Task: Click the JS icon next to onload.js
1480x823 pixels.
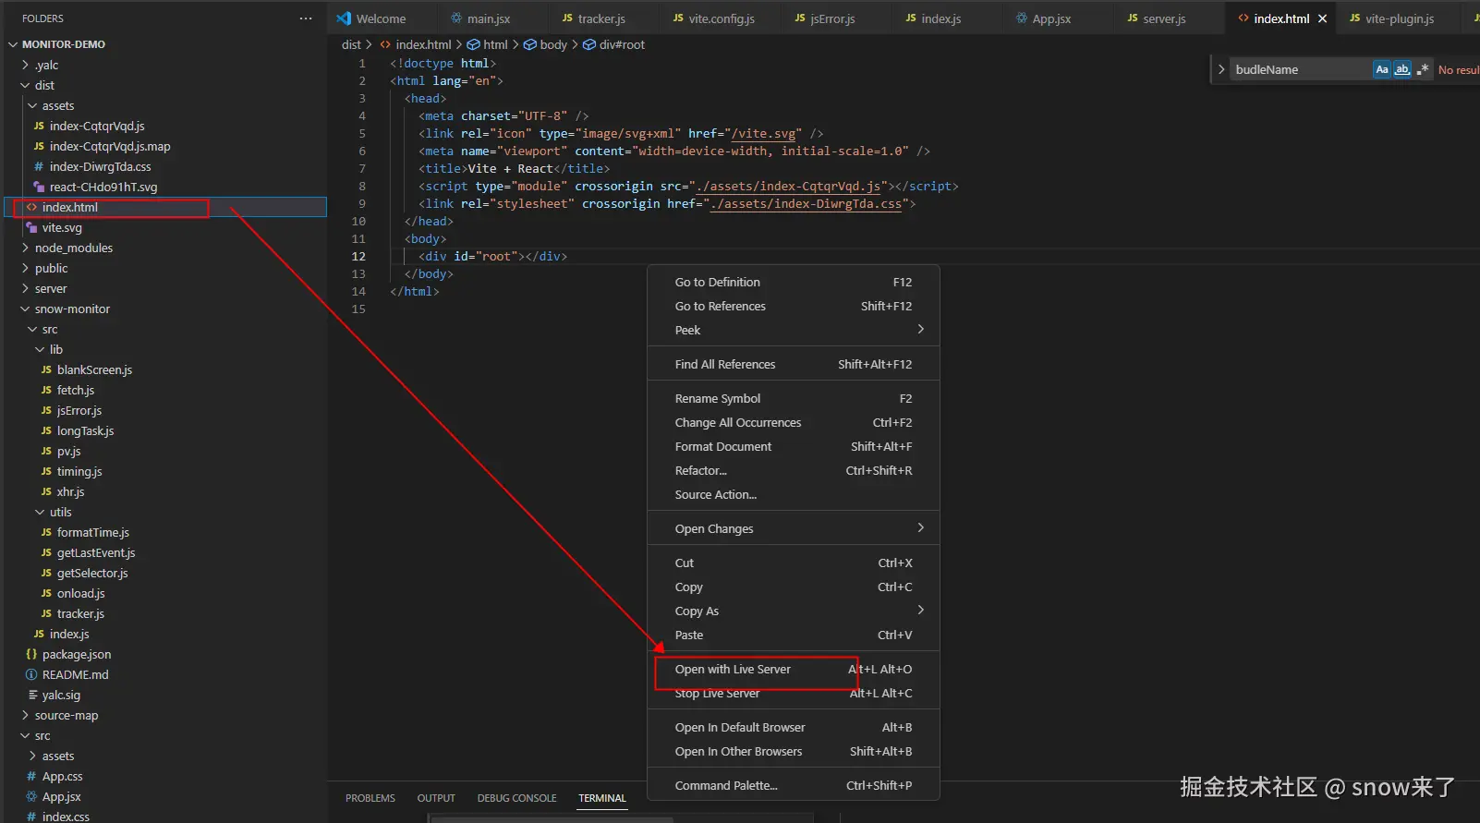Action: 46,593
